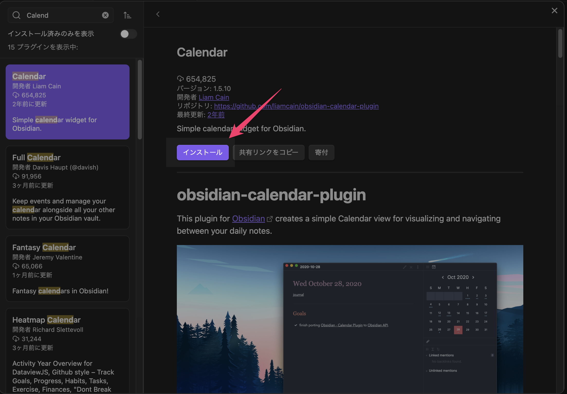The image size is (567, 394).
Task: Click the plugin list scrollbar
Action: click(140, 100)
